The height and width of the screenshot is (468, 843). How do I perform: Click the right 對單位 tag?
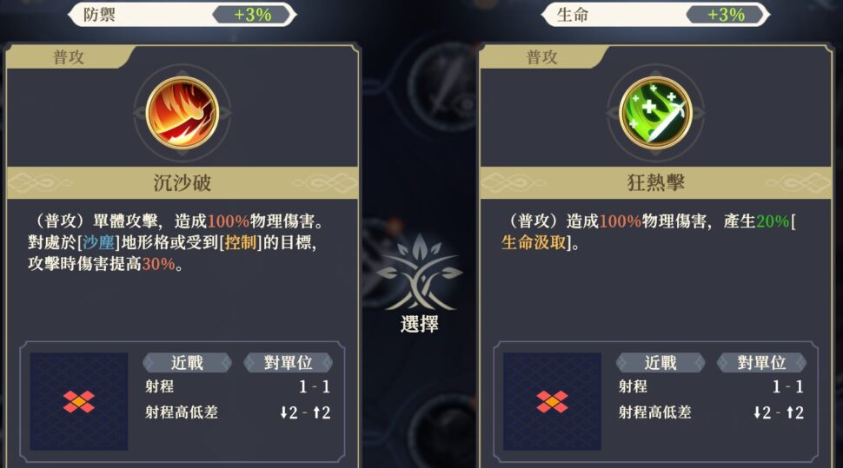(x=761, y=363)
